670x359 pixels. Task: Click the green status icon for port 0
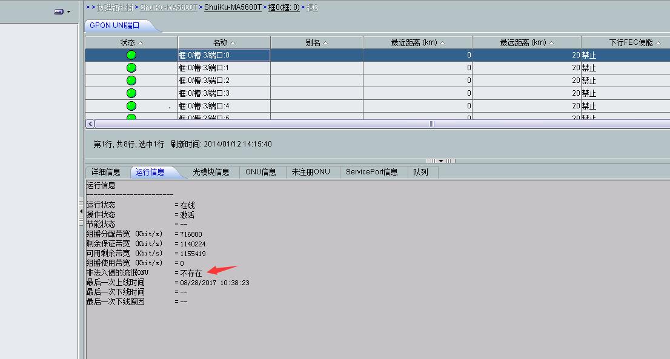point(131,55)
